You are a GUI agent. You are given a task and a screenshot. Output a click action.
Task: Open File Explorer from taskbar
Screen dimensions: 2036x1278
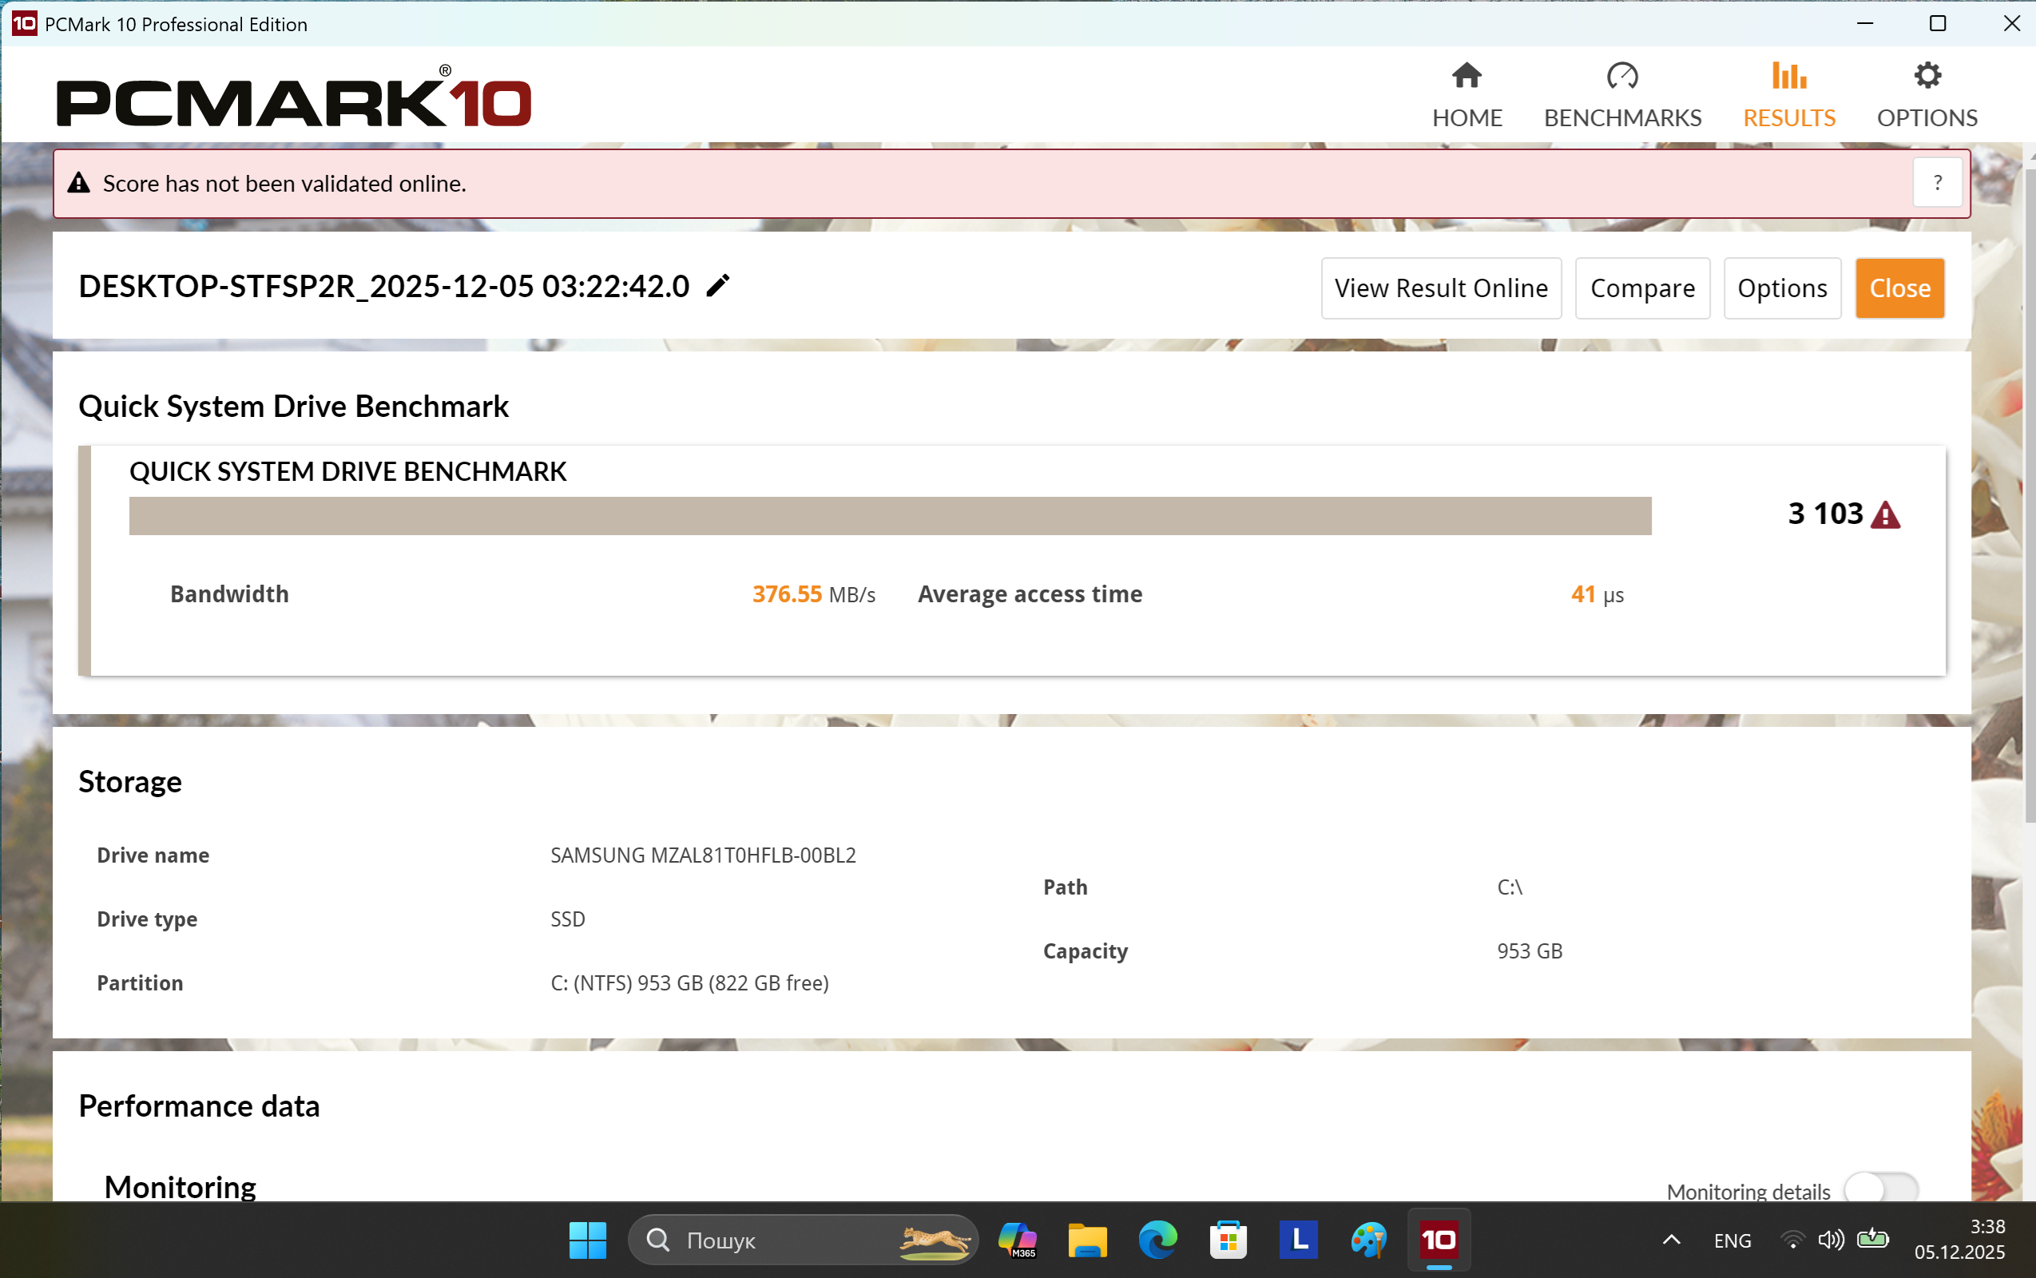coord(1087,1240)
